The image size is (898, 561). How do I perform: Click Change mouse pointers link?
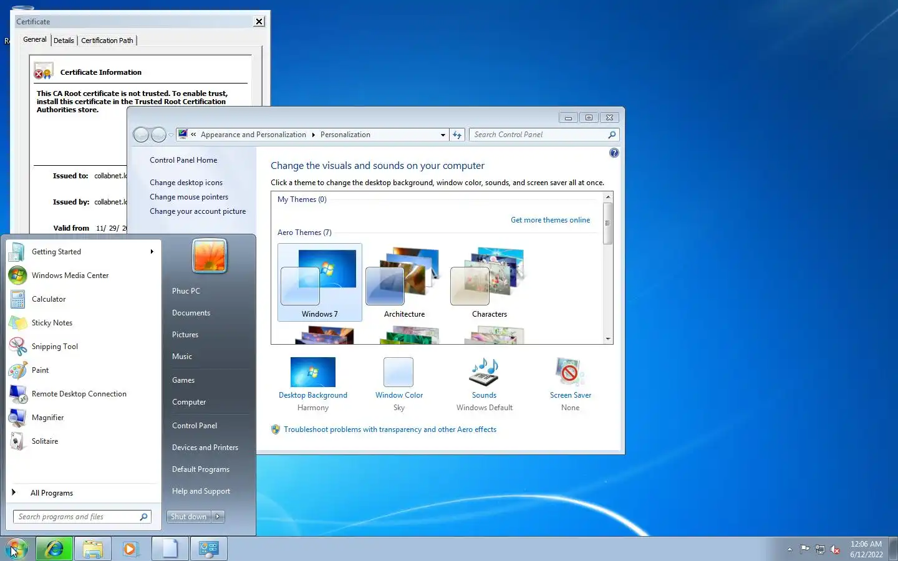pyautogui.click(x=189, y=197)
